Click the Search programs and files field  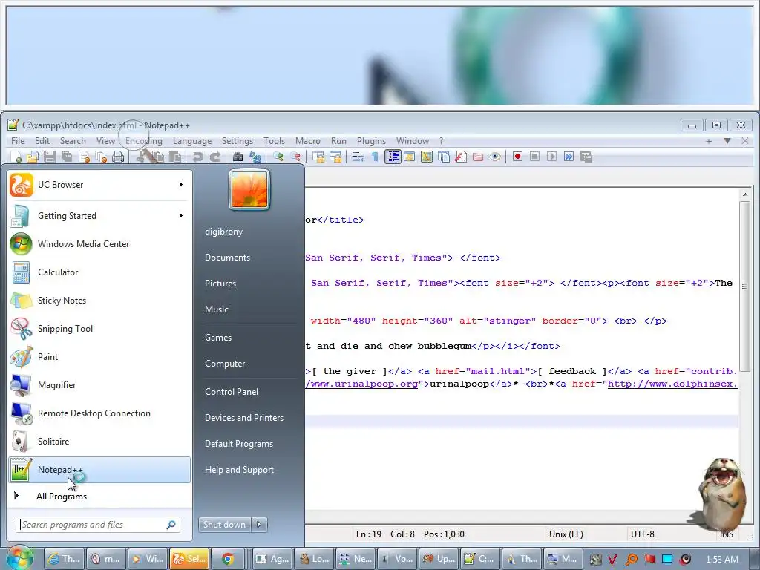coord(98,525)
